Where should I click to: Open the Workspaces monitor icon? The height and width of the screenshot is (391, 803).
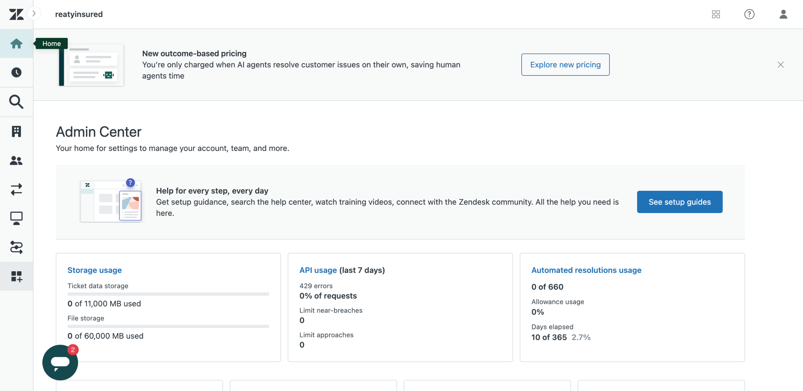16,218
